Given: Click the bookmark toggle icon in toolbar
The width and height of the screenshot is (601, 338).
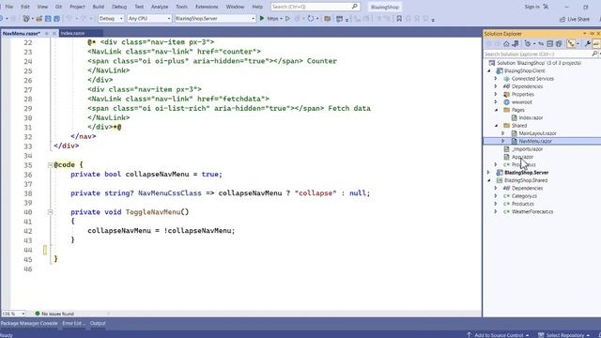Looking at the screenshot, I should (399, 19).
